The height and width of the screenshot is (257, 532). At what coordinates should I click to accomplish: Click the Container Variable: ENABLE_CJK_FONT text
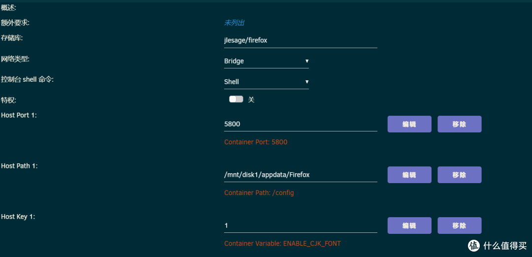[x=282, y=243]
